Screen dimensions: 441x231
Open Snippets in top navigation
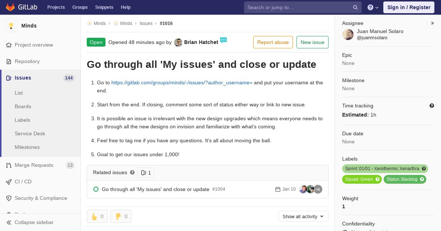[104, 7]
